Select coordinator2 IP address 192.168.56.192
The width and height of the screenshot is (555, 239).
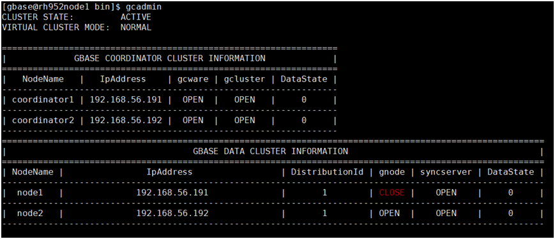(x=126, y=120)
